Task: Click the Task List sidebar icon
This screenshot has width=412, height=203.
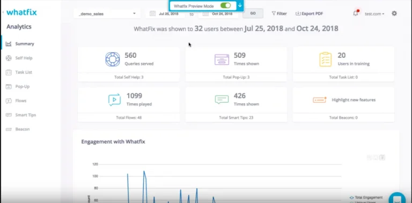Action: (x=9, y=72)
